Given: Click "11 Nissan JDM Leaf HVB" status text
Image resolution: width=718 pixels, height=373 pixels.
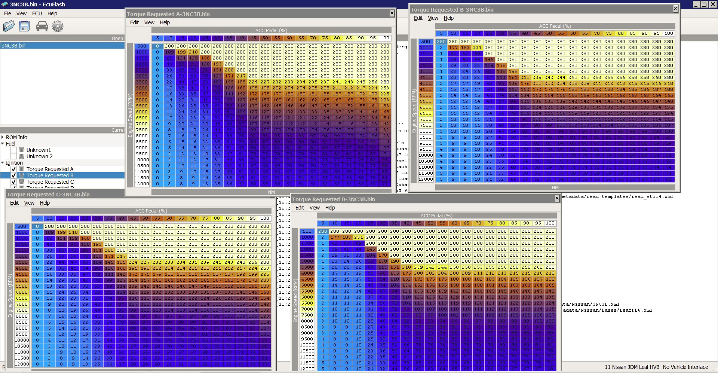Looking at the screenshot, I should click(632, 367).
